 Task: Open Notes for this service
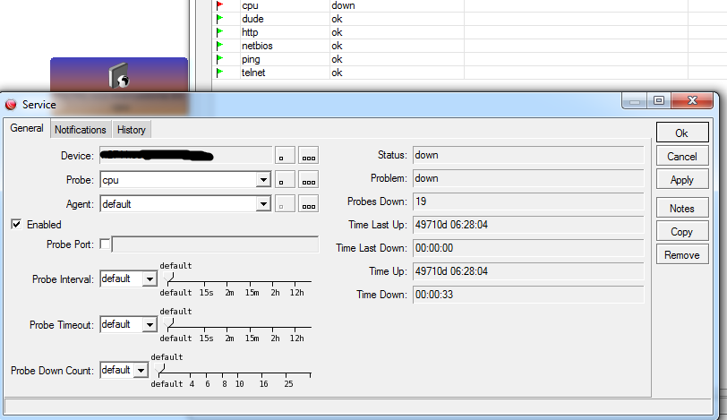(x=682, y=208)
